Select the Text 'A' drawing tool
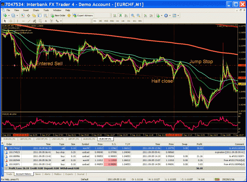Screen dimensions: 247x182 coord(46,21)
